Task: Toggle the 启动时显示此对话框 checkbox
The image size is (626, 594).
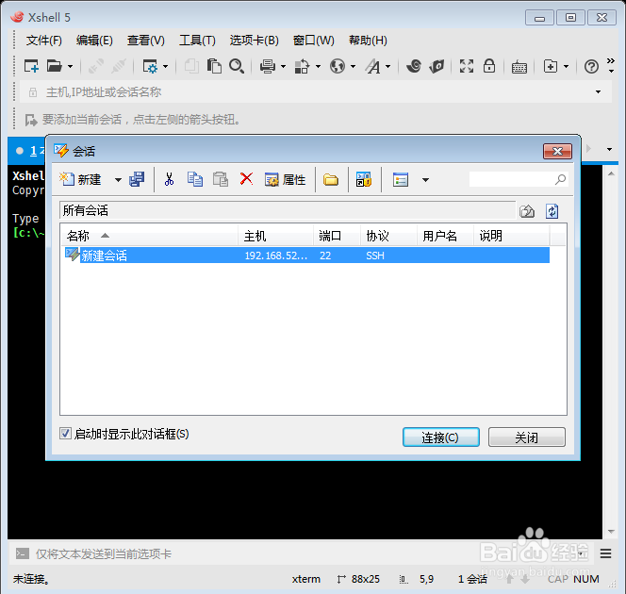Action: 65,434
